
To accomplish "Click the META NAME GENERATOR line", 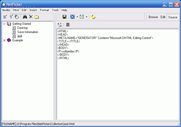I will [x=105, y=38].
